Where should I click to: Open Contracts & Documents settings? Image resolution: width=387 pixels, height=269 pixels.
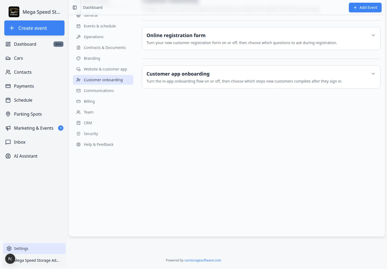[103, 48]
